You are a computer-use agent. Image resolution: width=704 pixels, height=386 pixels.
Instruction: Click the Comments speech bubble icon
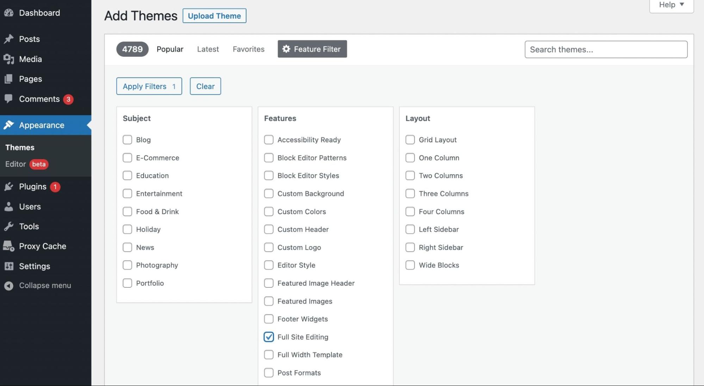(x=9, y=99)
